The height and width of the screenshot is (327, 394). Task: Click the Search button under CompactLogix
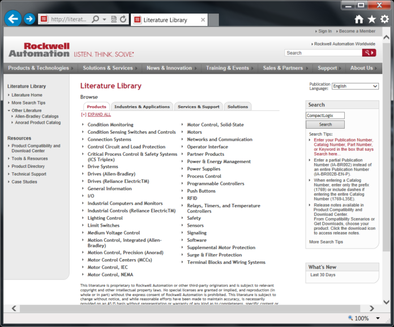(x=325, y=124)
